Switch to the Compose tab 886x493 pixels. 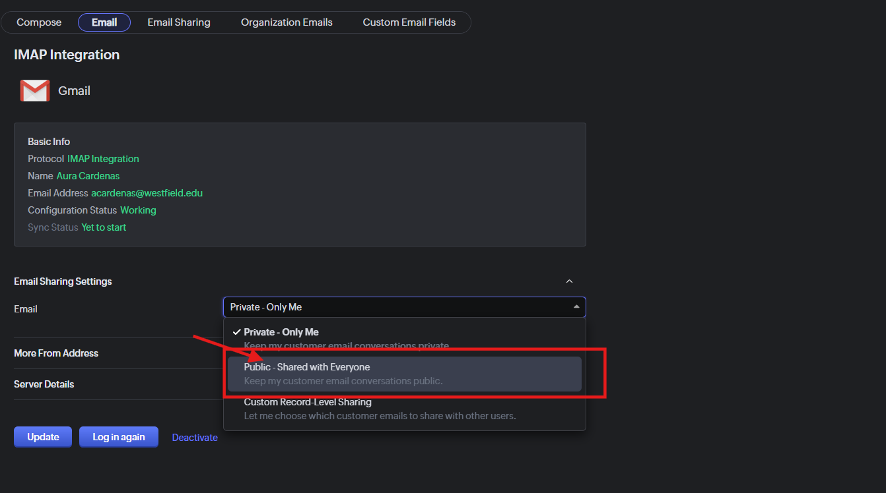coord(39,22)
